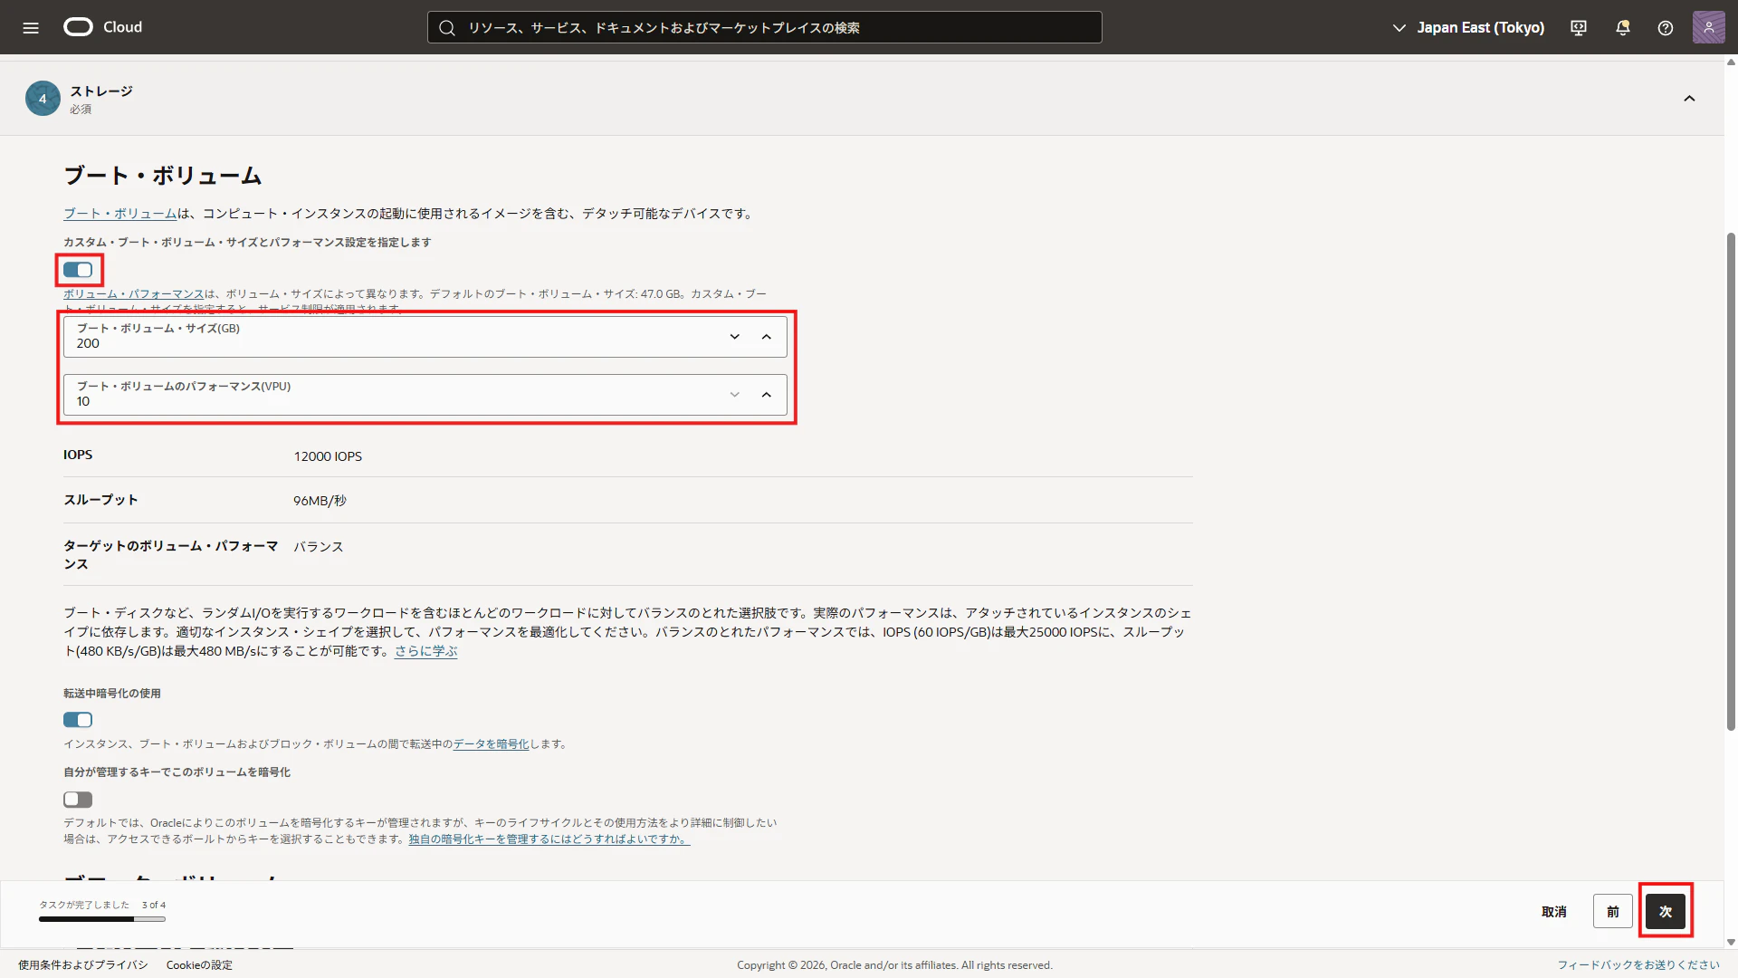Open the link about managing own encryption keys
The height and width of the screenshot is (978, 1738).
(x=549, y=839)
